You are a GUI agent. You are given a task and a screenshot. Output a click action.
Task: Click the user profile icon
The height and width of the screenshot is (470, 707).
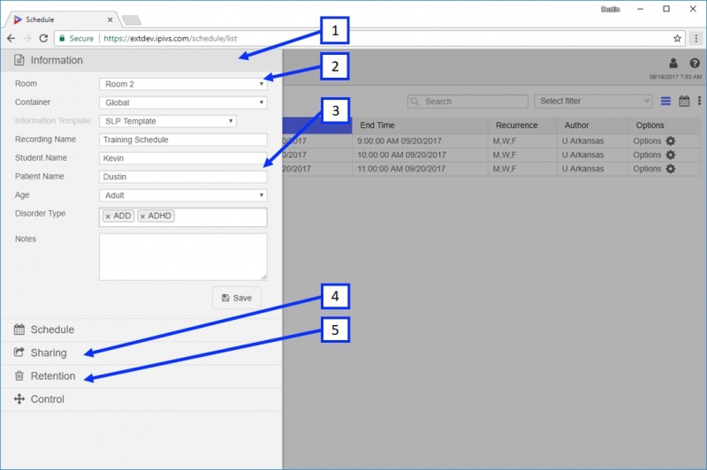[673, 63]
